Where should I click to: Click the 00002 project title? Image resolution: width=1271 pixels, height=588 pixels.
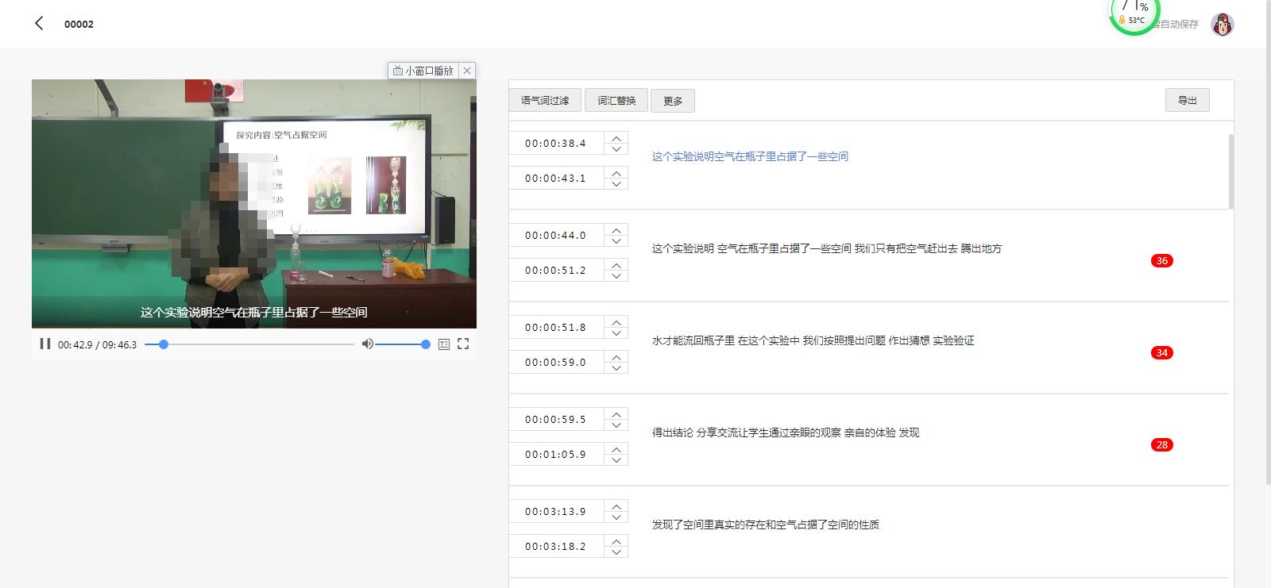coord(79,24)
